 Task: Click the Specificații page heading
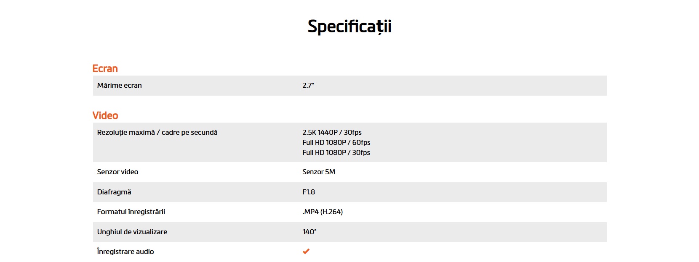[349, 26]
